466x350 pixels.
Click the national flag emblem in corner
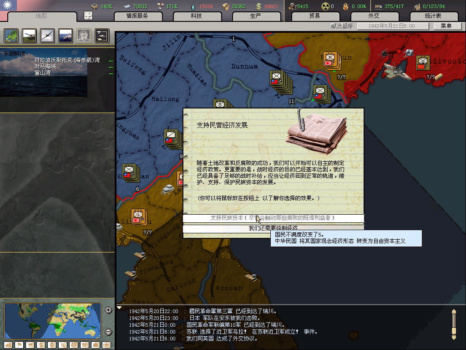click(8, 5)
